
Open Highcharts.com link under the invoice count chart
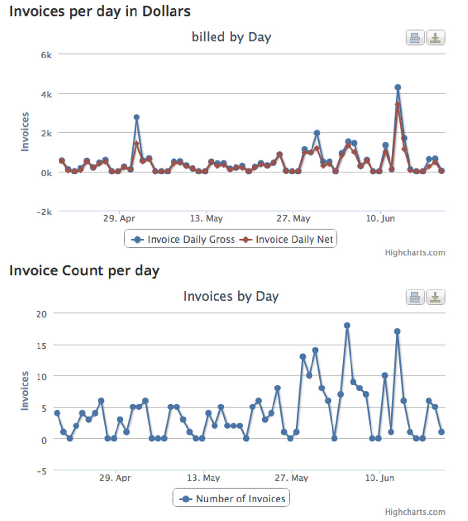tap(414, 512)
